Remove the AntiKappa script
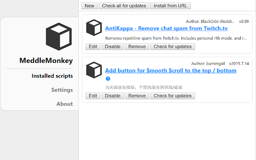Viewport: 256px width, 160px height. pyautogui.click(x=137, y=46)
